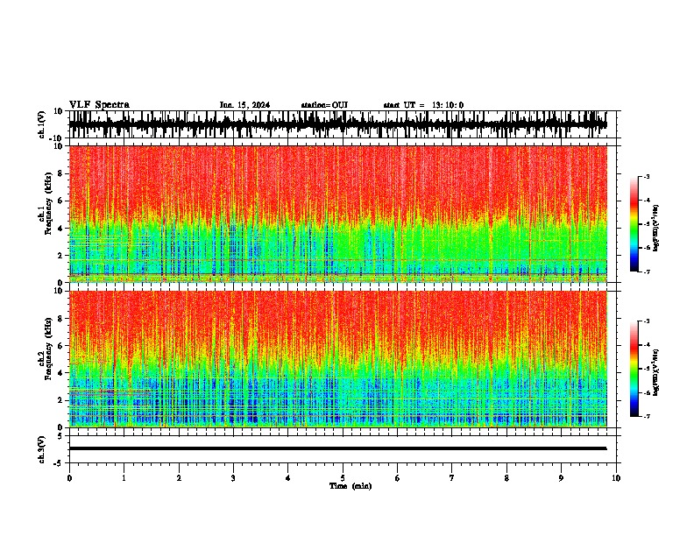This screenshot has height=536, width=694.
Task: Click the ch.2 colorbar 'log(PSD)' label
Action: coord(656,373)
